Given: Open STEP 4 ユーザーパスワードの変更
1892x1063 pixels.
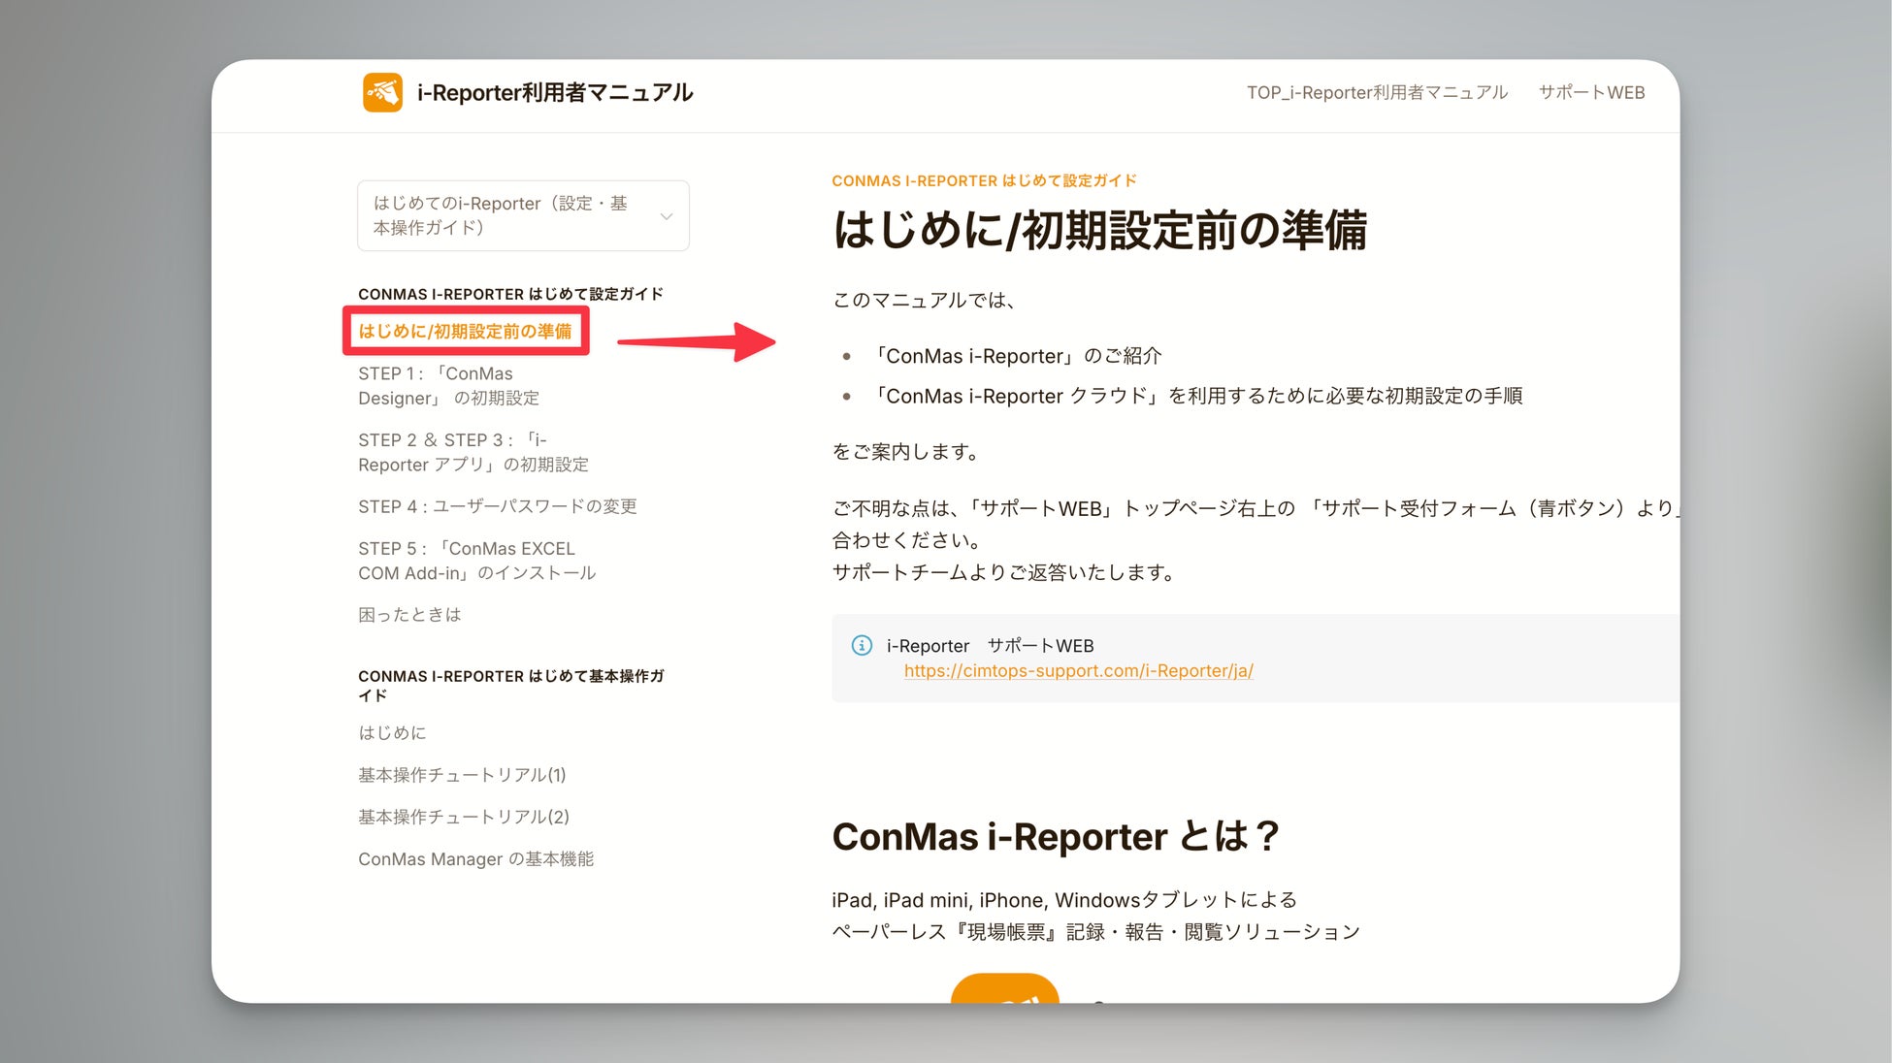Looking at the screenshot, I should pyautogui.click(x=497, y=506).
